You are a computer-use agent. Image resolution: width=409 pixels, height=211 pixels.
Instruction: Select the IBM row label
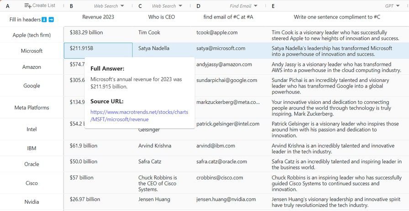[x=31, y=149]
